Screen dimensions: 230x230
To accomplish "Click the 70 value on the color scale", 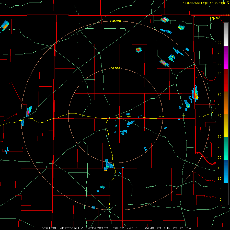I will [220, 53].
